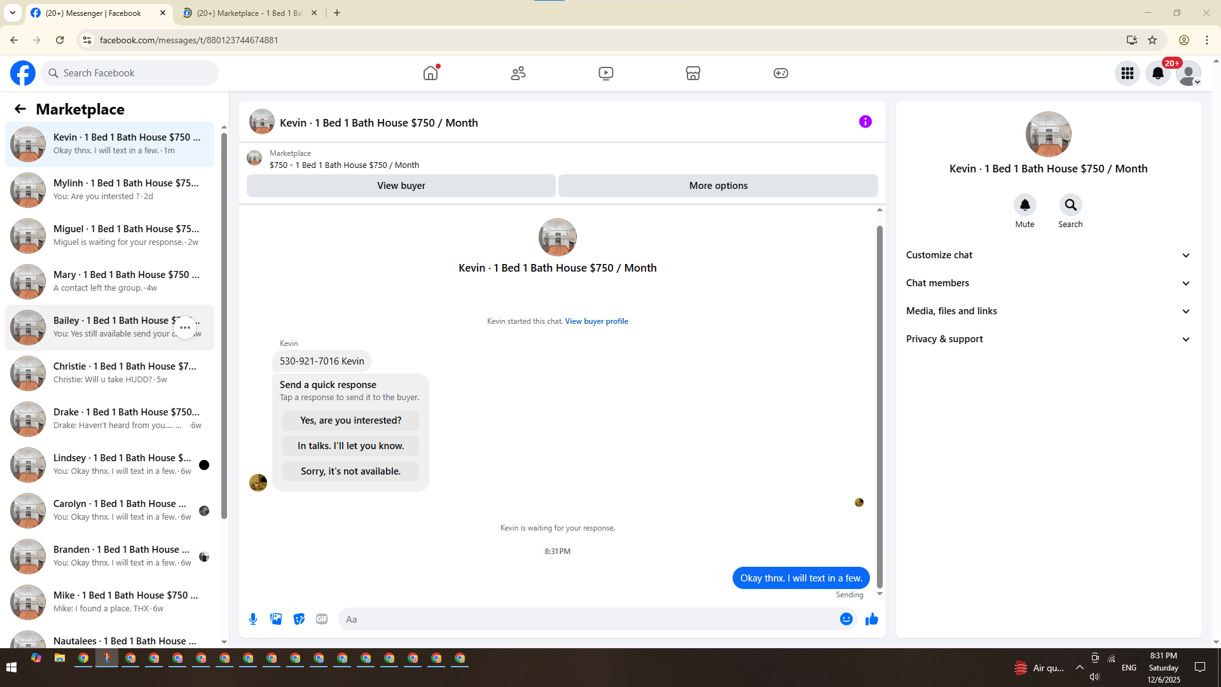Open the GIF picker icon
This screenshot has height=687, width=1221.
[322, 619]
